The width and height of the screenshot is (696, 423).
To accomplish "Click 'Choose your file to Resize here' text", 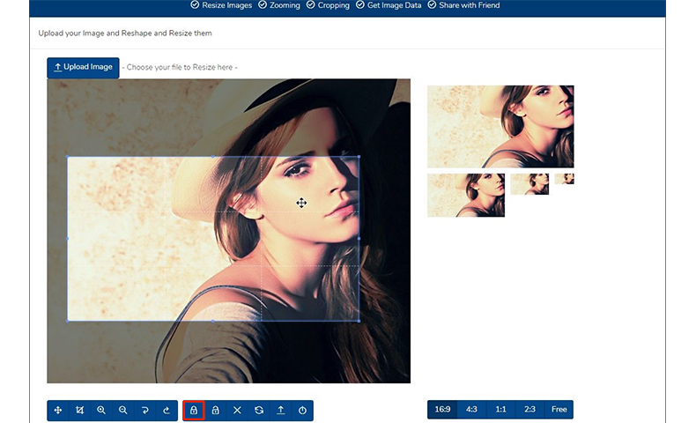I will click(180, 68).
